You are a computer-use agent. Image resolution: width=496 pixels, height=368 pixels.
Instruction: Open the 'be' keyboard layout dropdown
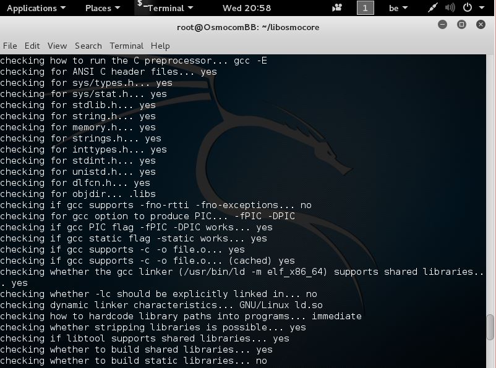[x=398, y=8]
